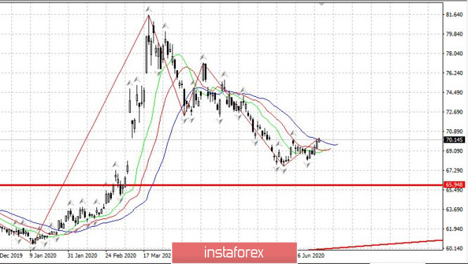Click the 63.690 price axis label
Image resolution: width=468 pixels, height=264 pixels.
point(454,209)
